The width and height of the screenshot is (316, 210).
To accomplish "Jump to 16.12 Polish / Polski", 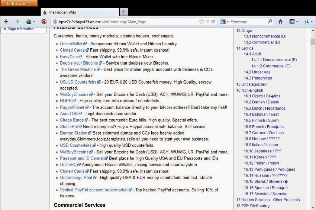I will pyautogui.click(x=261, y=163).
